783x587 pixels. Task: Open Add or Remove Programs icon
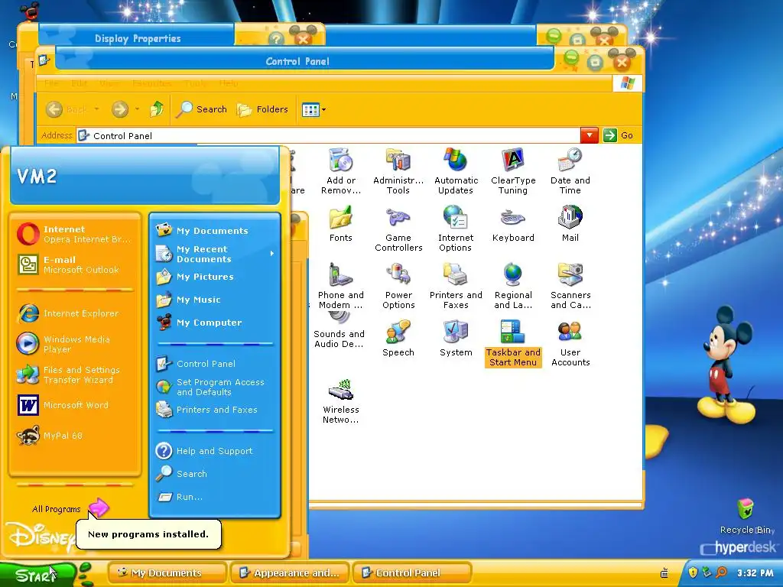pyautogui.click(x=341, y=170)
